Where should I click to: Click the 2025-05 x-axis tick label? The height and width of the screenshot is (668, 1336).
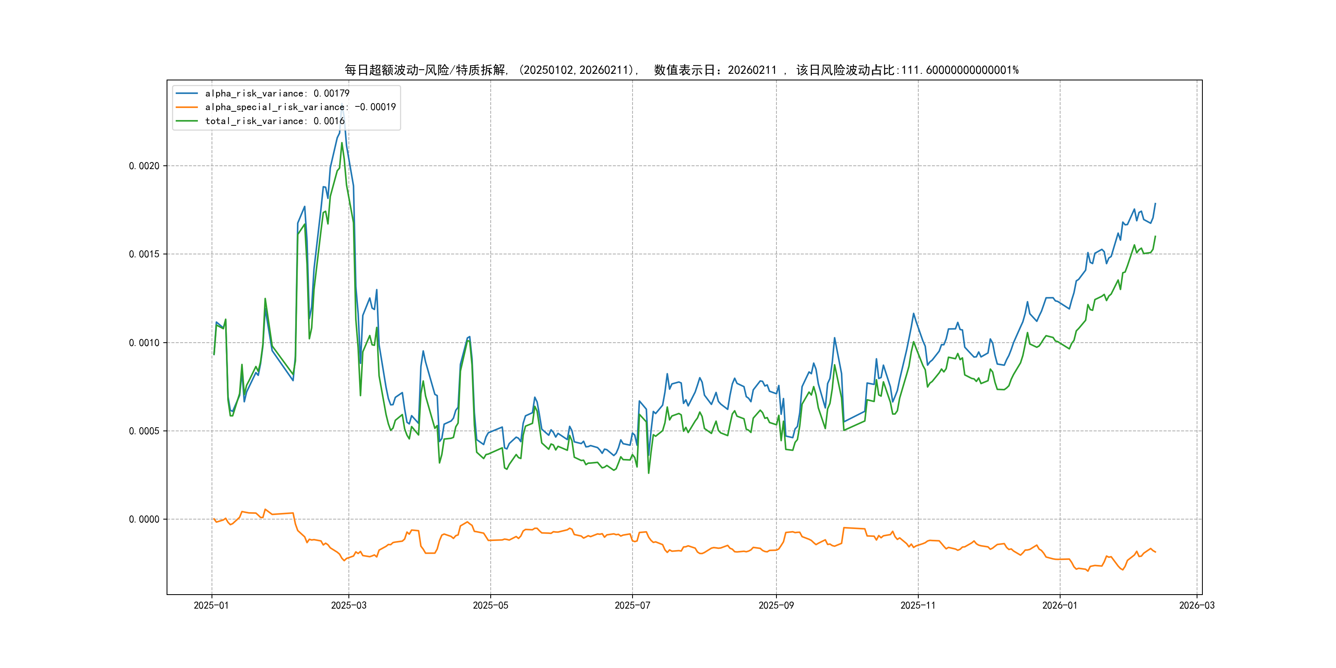click(490, 605)
